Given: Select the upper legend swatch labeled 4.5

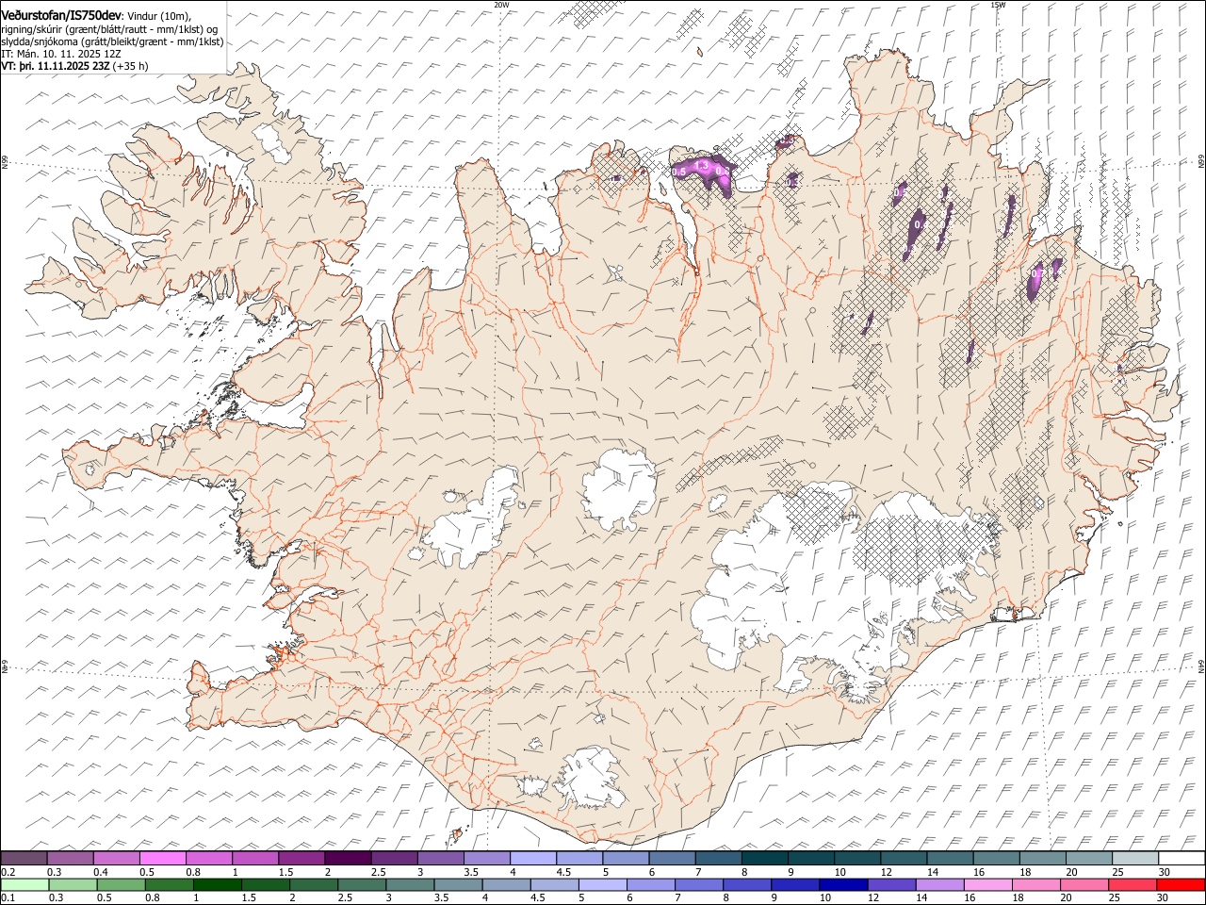Looking at the screenshot, I should (x=579, y=858).
